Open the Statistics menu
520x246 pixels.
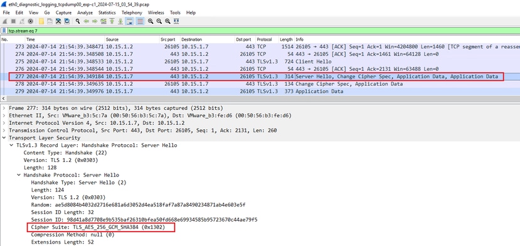click(107, 13)
